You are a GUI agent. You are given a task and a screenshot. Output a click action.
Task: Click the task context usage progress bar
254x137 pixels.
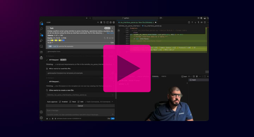pyautogui.click(x=81, y=43)
